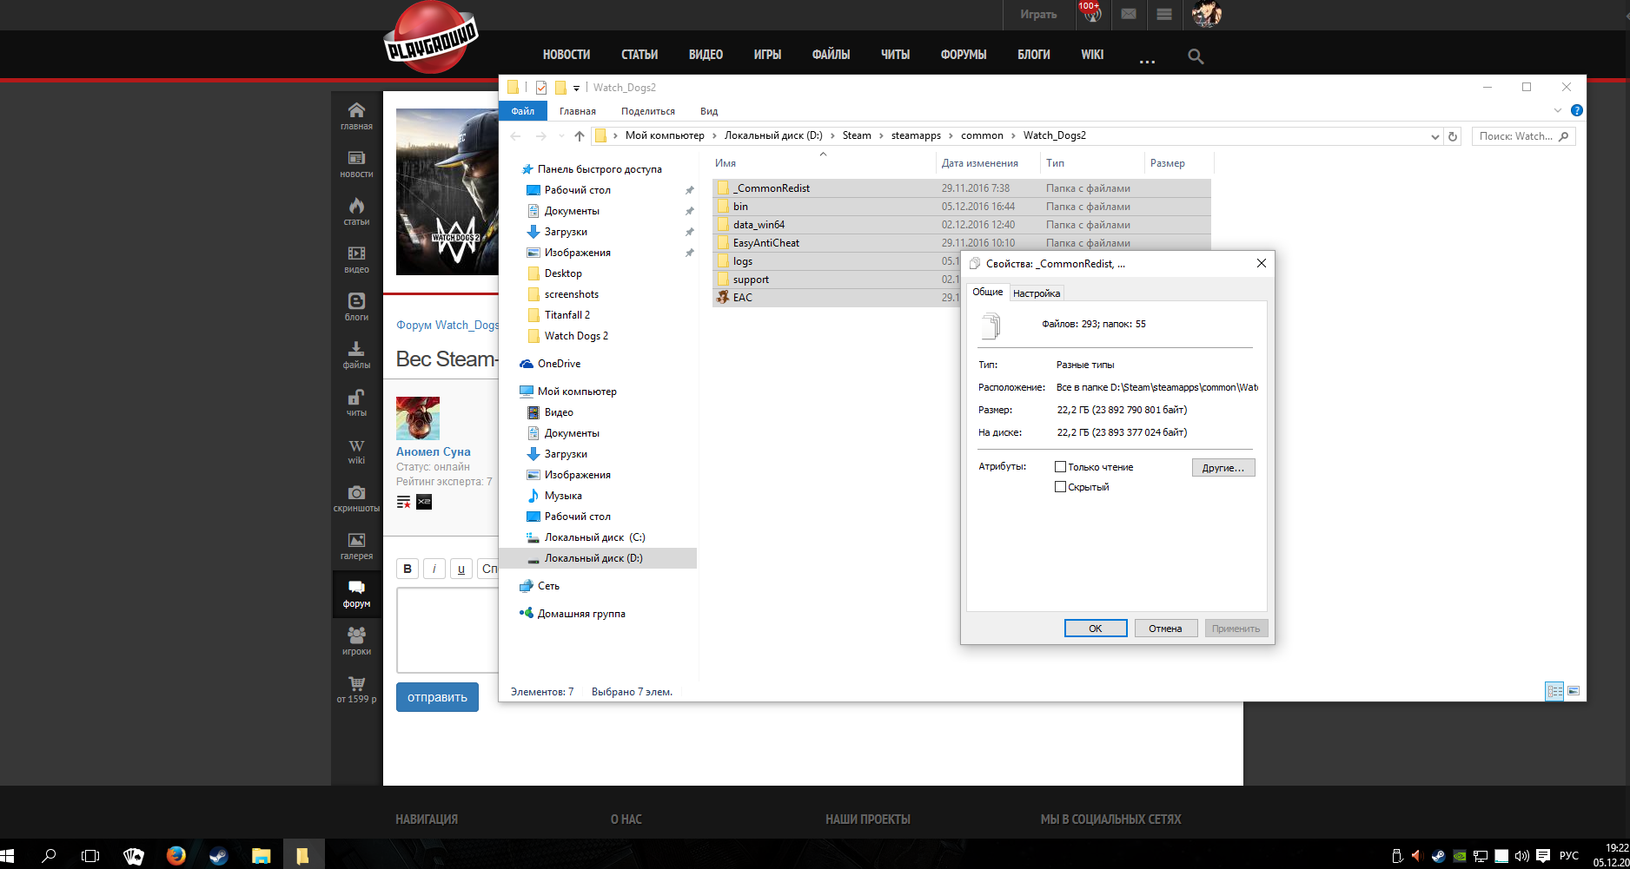Image resolution: width=1630 pixels, height=869 pixels.
Task: Open Другие attributes button
Action: coord(1223,468)
